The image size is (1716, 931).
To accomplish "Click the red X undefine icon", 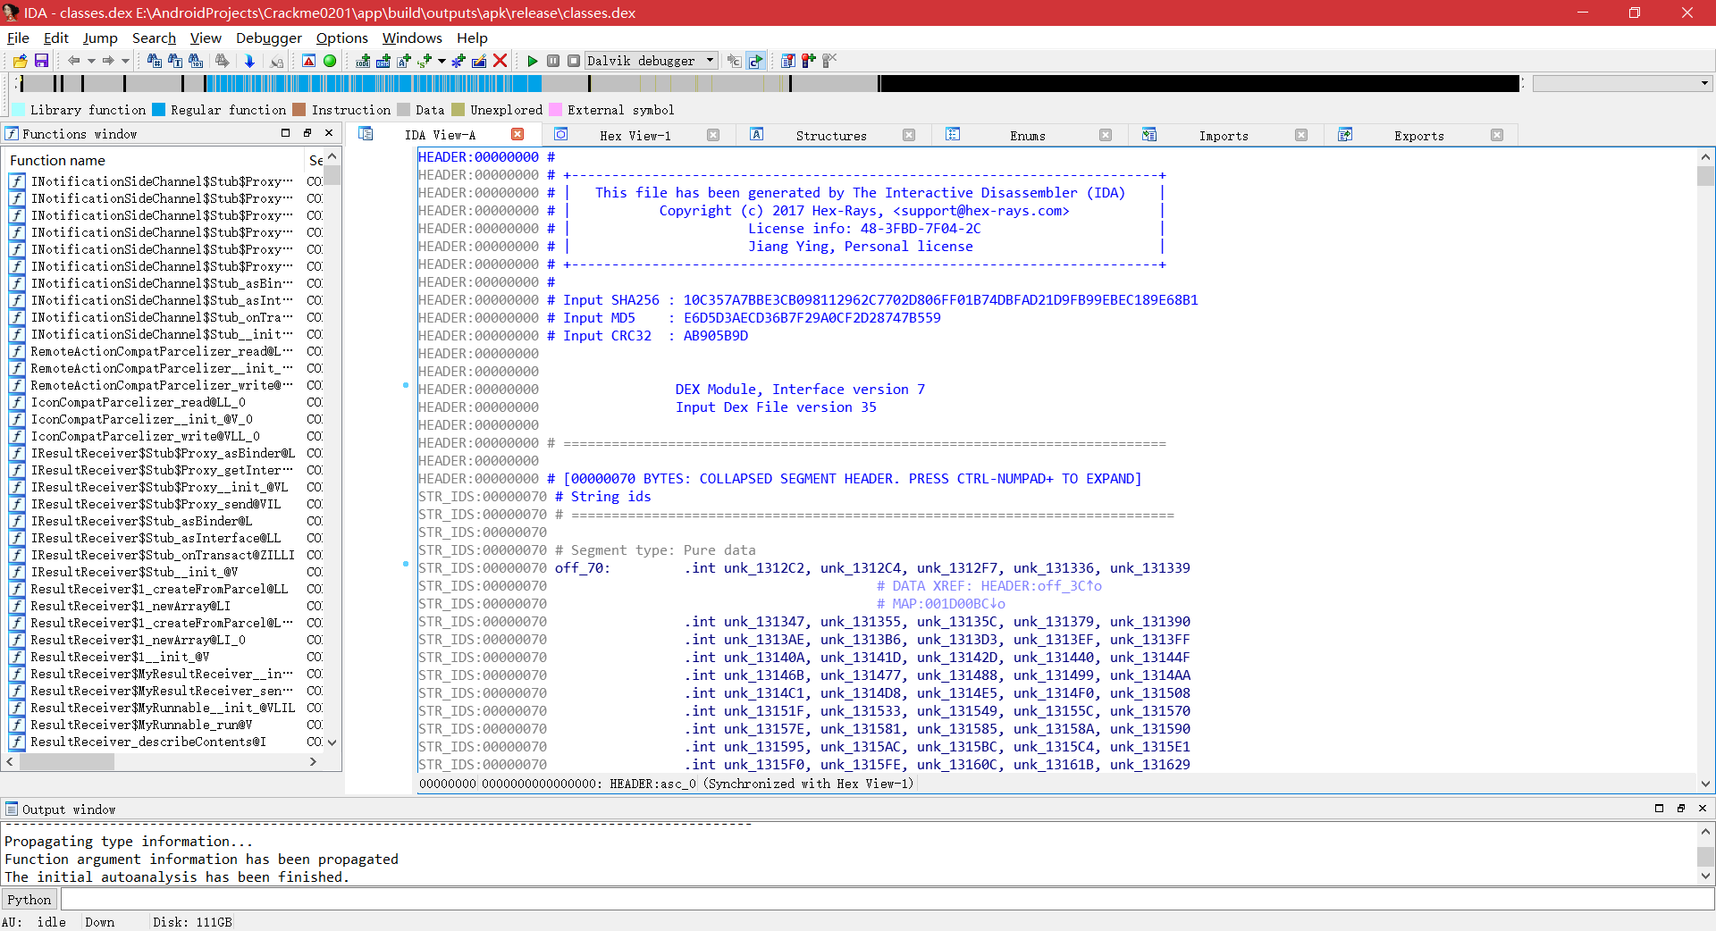I will tap(500, 61).
